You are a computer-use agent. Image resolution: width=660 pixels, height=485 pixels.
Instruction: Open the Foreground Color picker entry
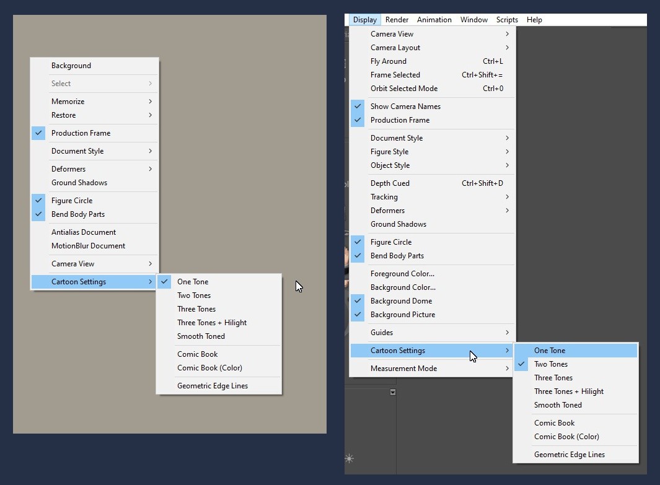[x=402, y=274]
